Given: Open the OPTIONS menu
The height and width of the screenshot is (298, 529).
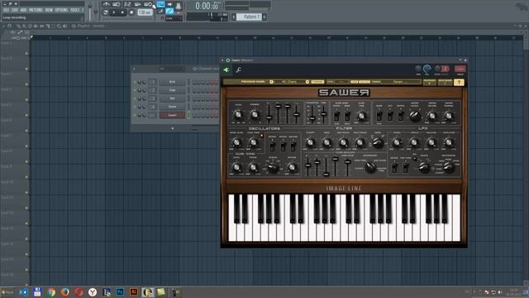Looking at the screenshot, I should [61, 10].
